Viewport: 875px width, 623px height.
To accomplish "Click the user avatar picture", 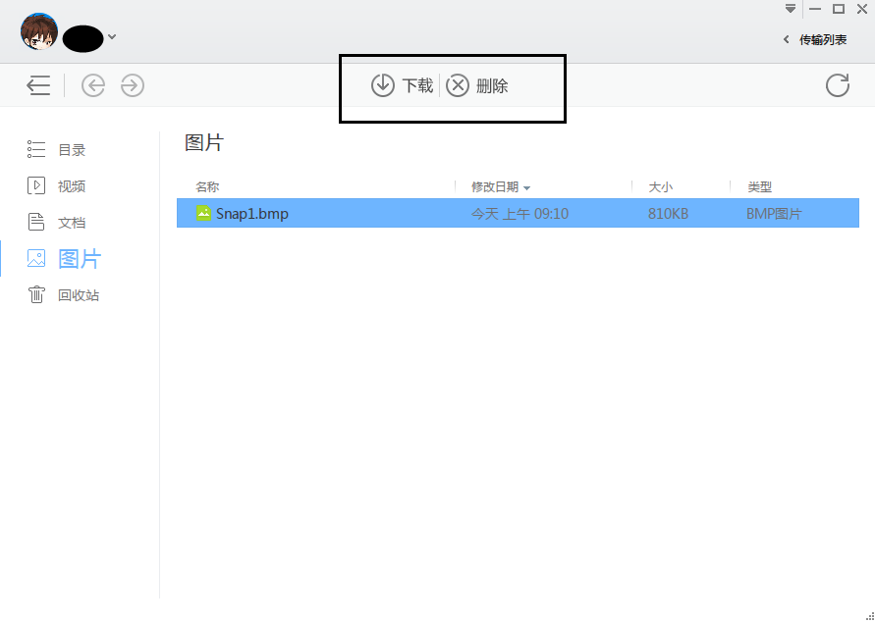I will [39, 31].
